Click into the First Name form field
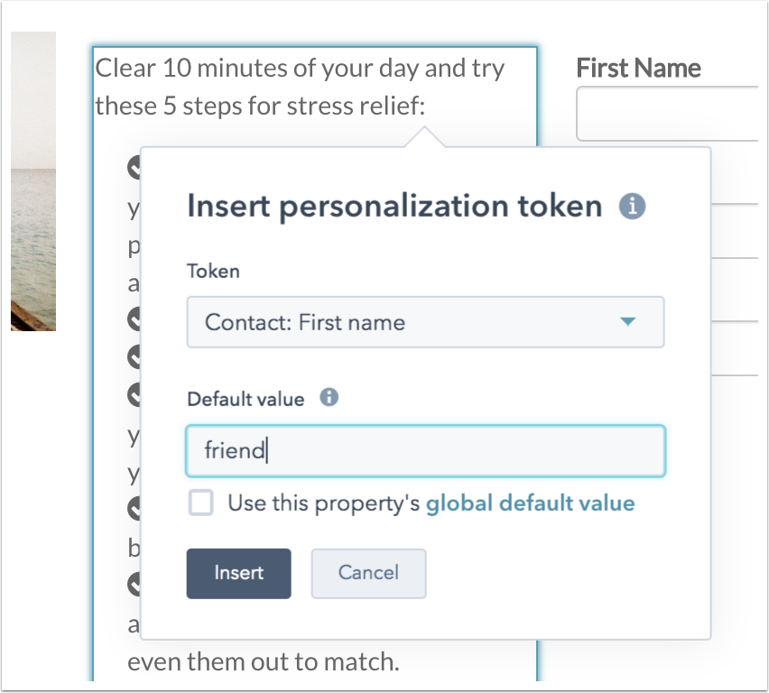Image resolution: width=769 pixels, height=693 pixels. [668, 114]
